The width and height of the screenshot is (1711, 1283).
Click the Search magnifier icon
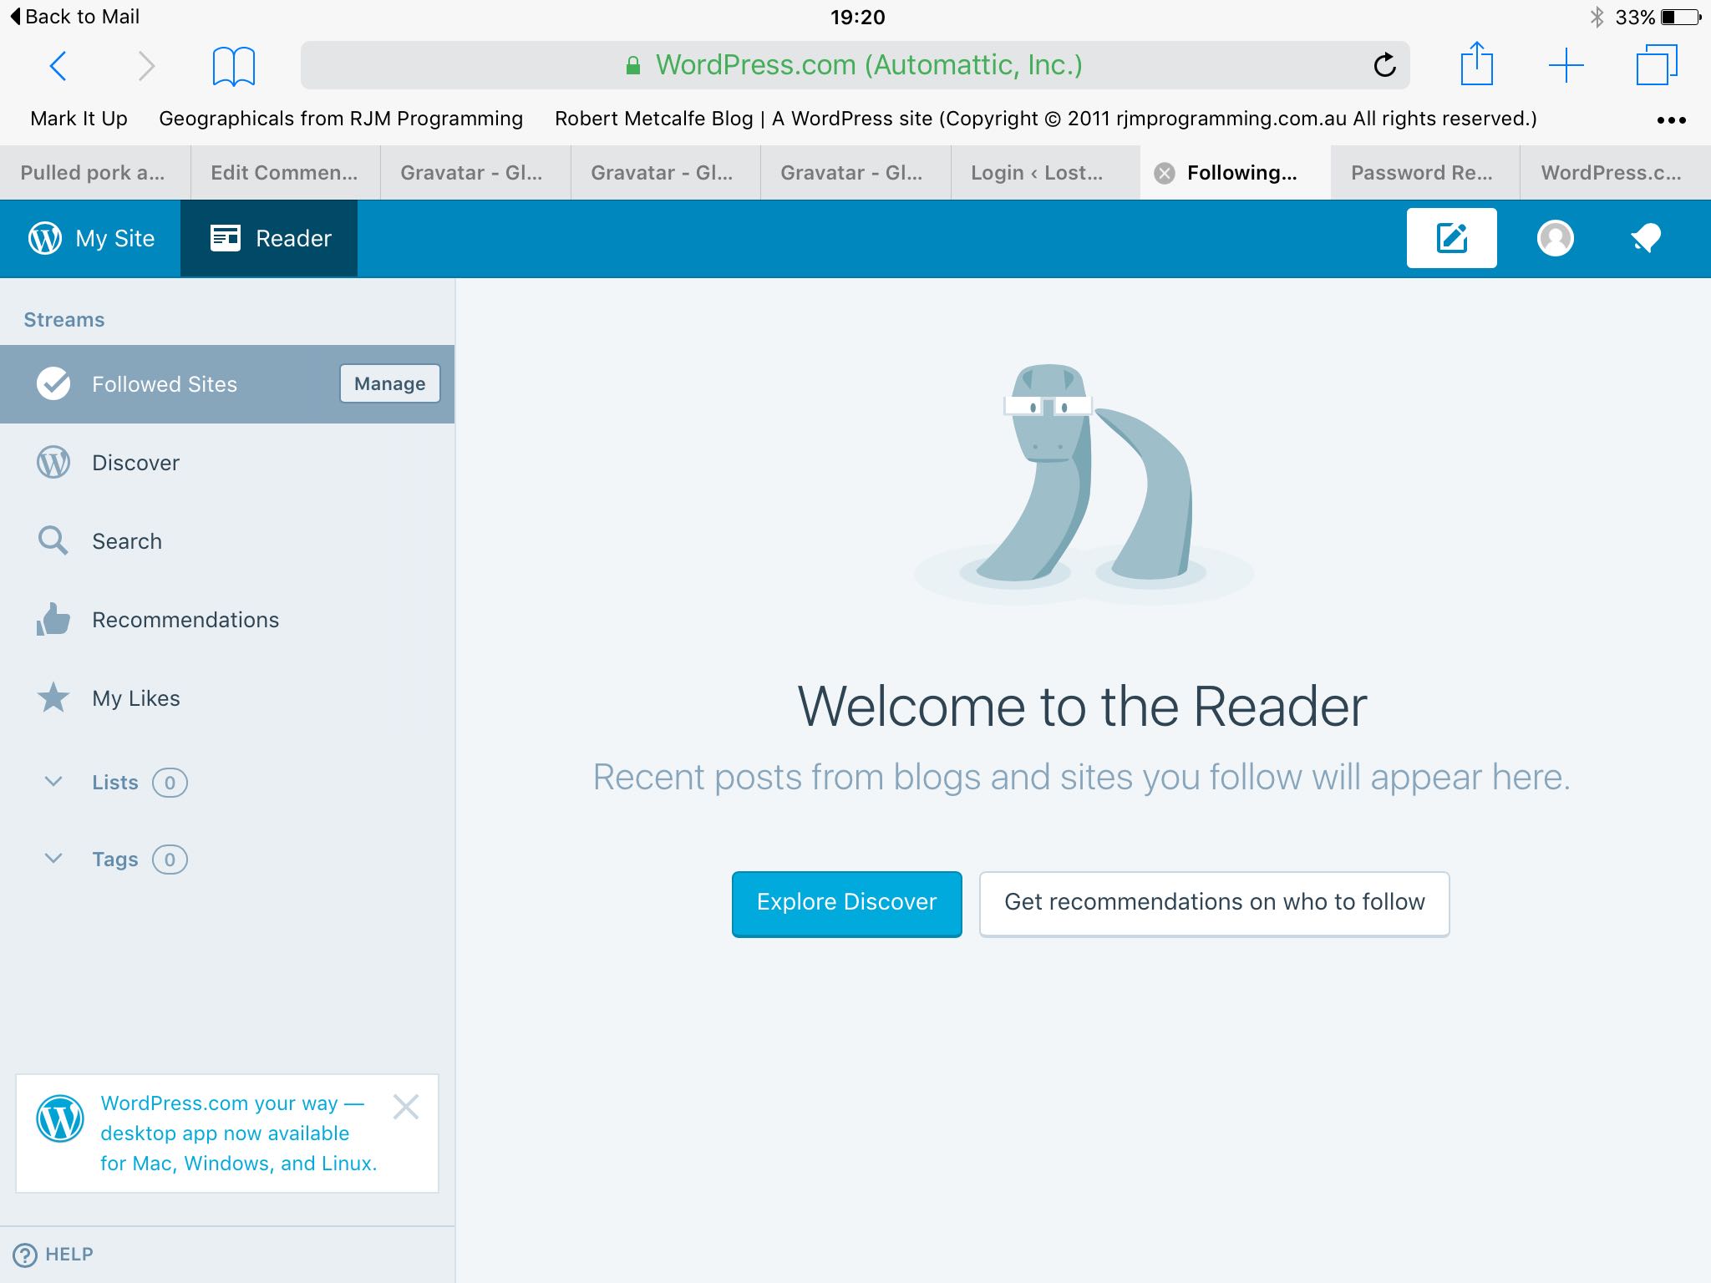(x=53, y=540)
